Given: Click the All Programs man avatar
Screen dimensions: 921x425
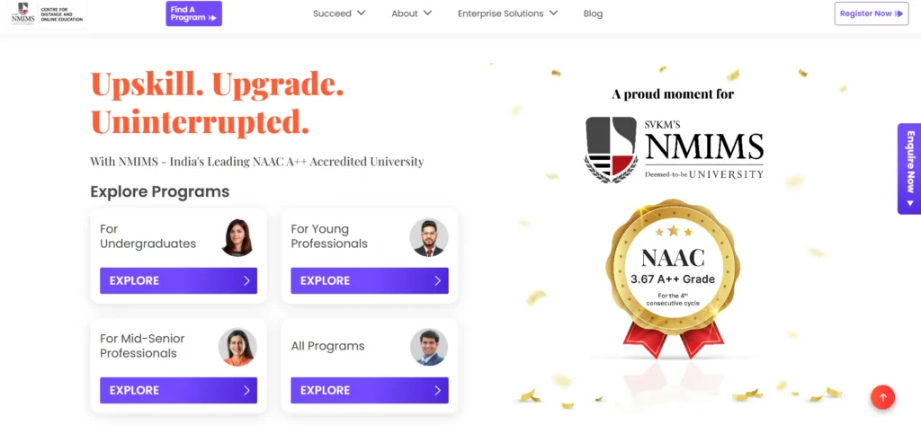Looking at the screenshot, I should click(x=429, y=347).
